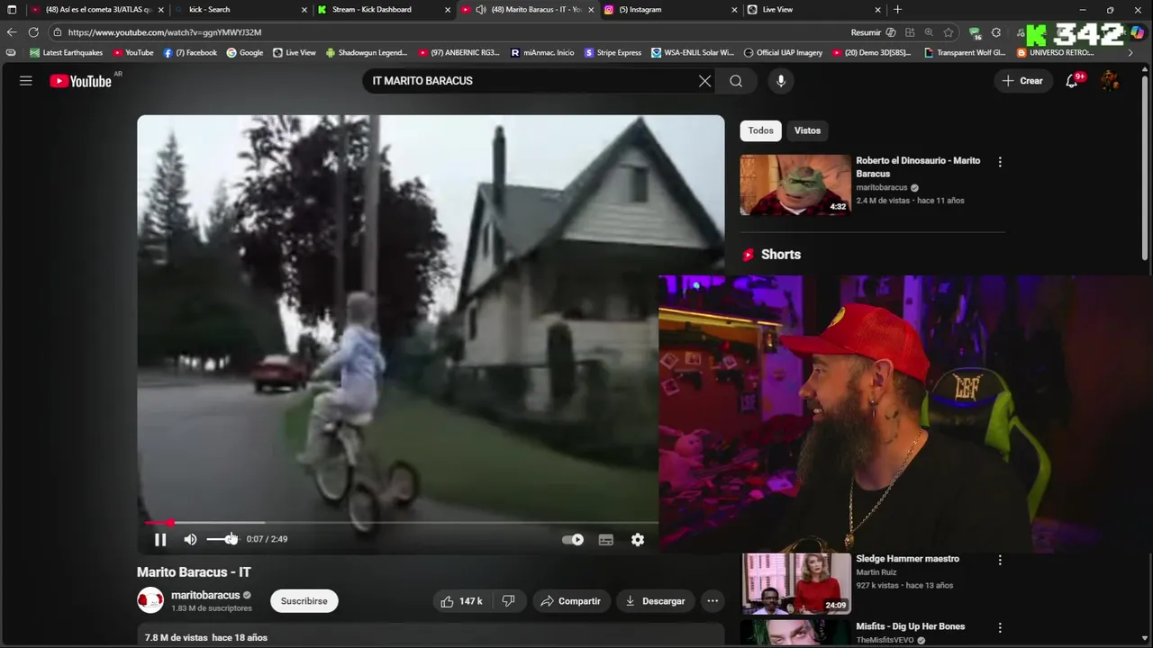Bookmark the page with the star icon
The image size is (1153, 648).
click(x=949, y=32)
